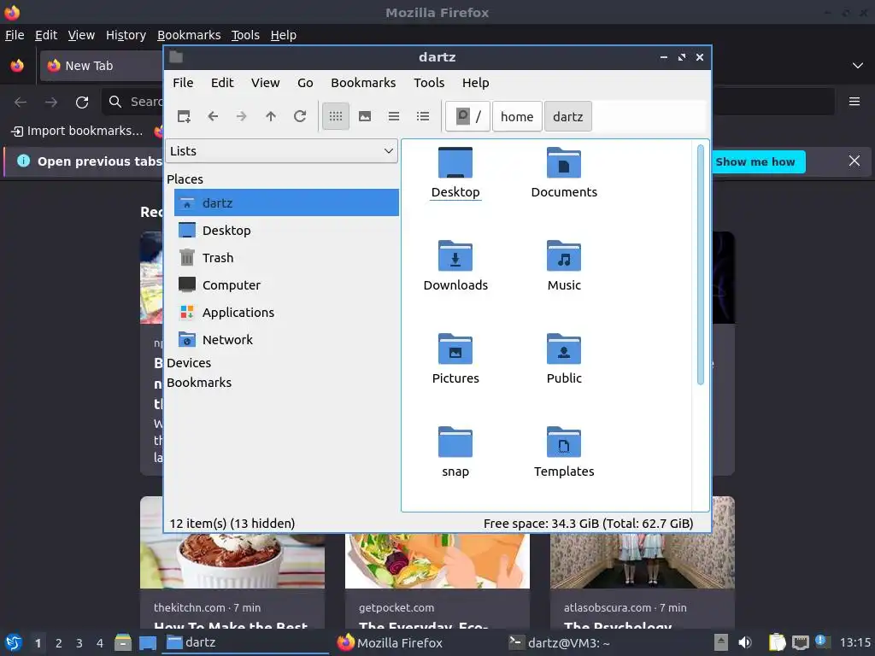Screen dimensions: 875x656
Task: Open a new tab in file manager toolbar
Action: [184, 116]
